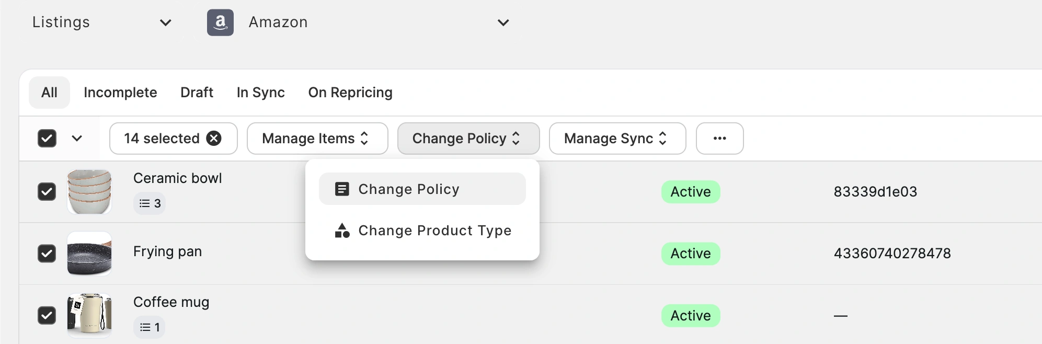Screen dimensions: 1042x344
Task: Open the Frying pan product thumbnail
Action: (x=89, y=254)
